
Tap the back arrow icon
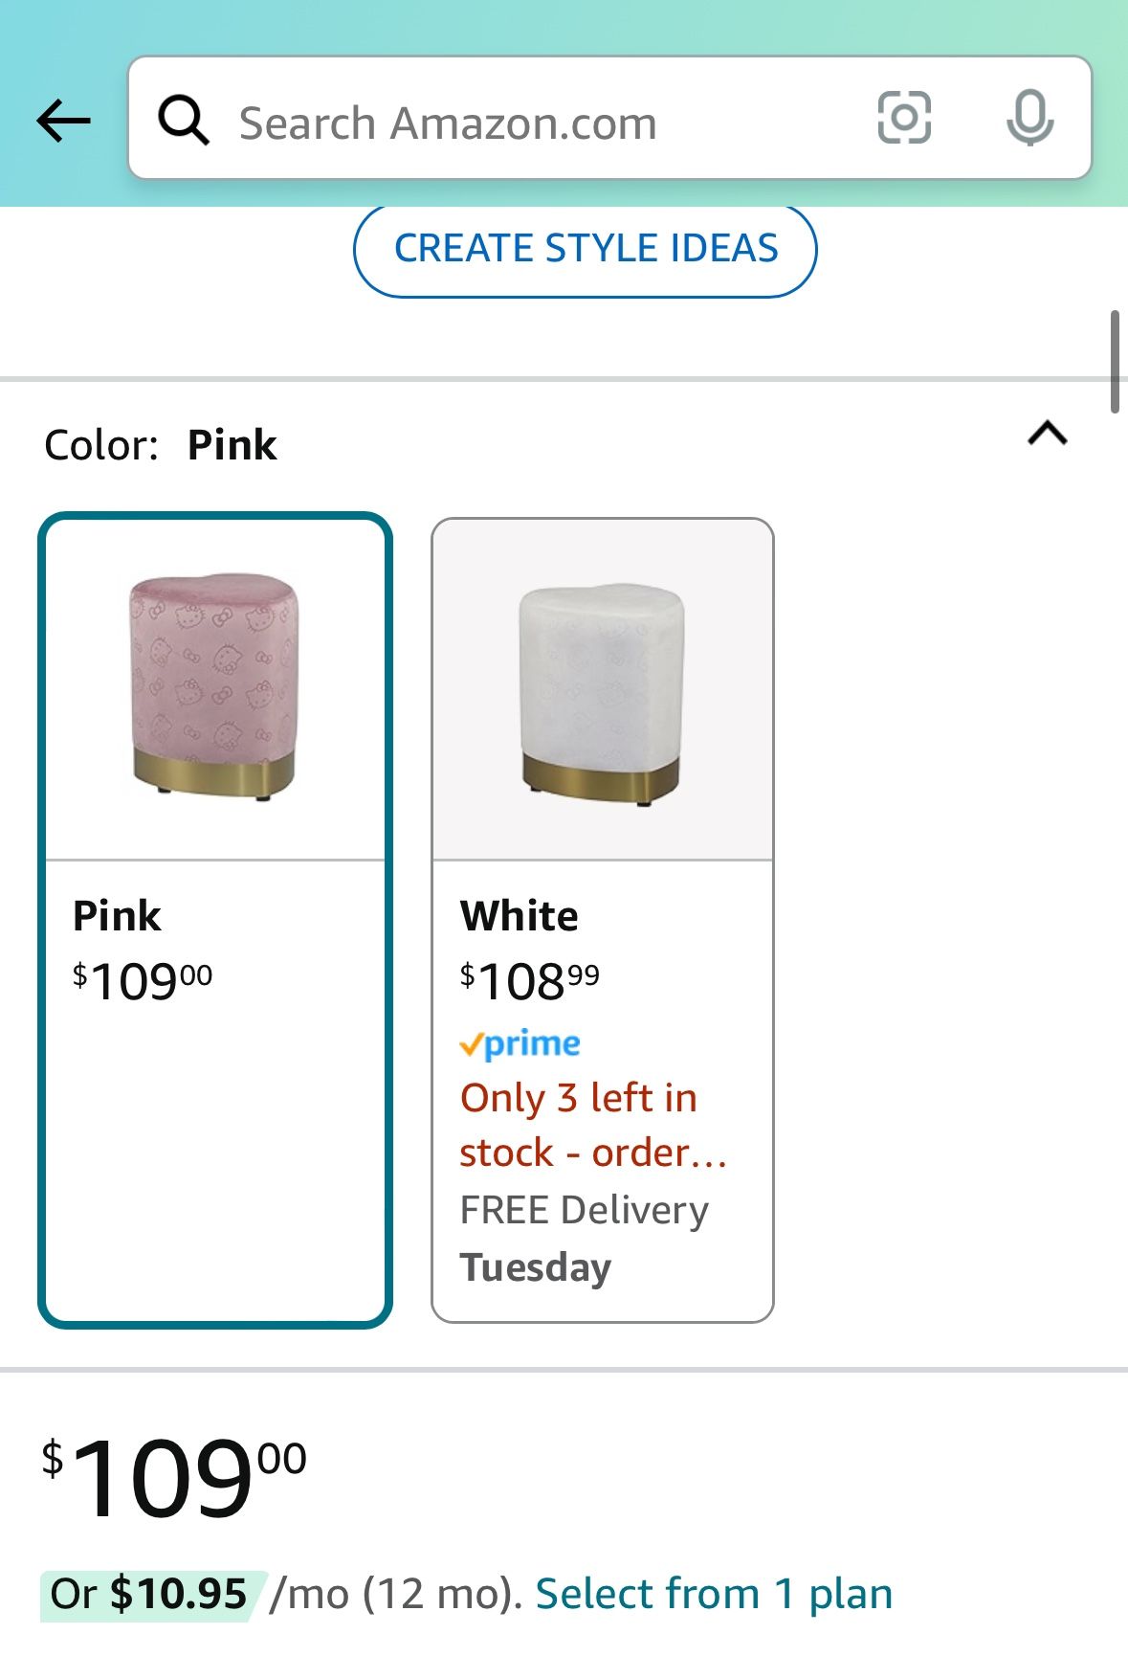(63, 121)
